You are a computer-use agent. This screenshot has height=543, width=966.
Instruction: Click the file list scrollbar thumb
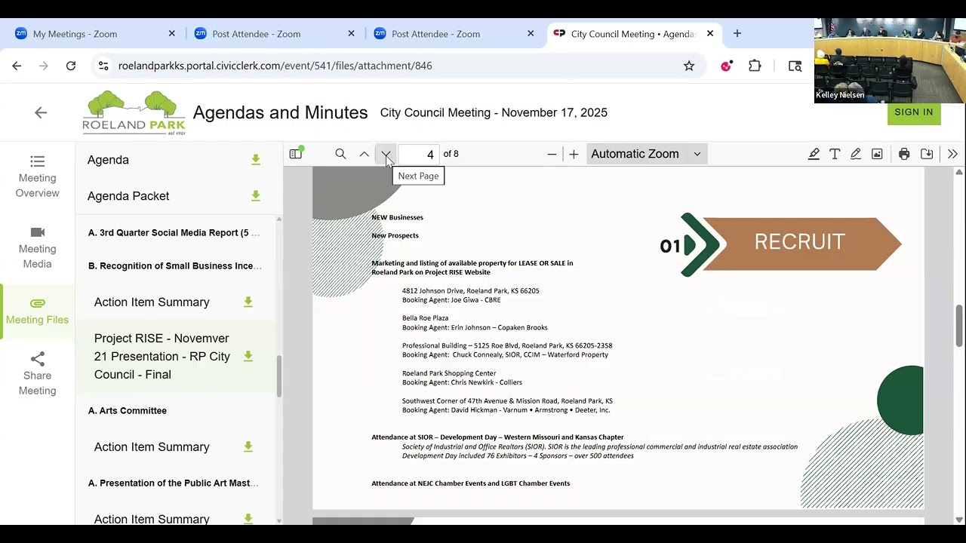click(279, 376)
